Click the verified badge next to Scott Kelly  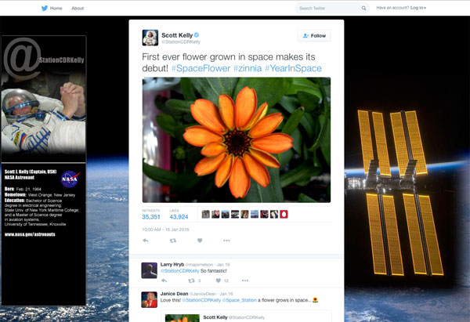coord(197,35)
